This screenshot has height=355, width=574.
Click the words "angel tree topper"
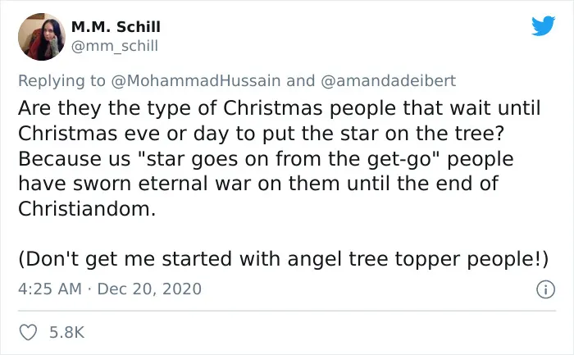click(375, 259)
